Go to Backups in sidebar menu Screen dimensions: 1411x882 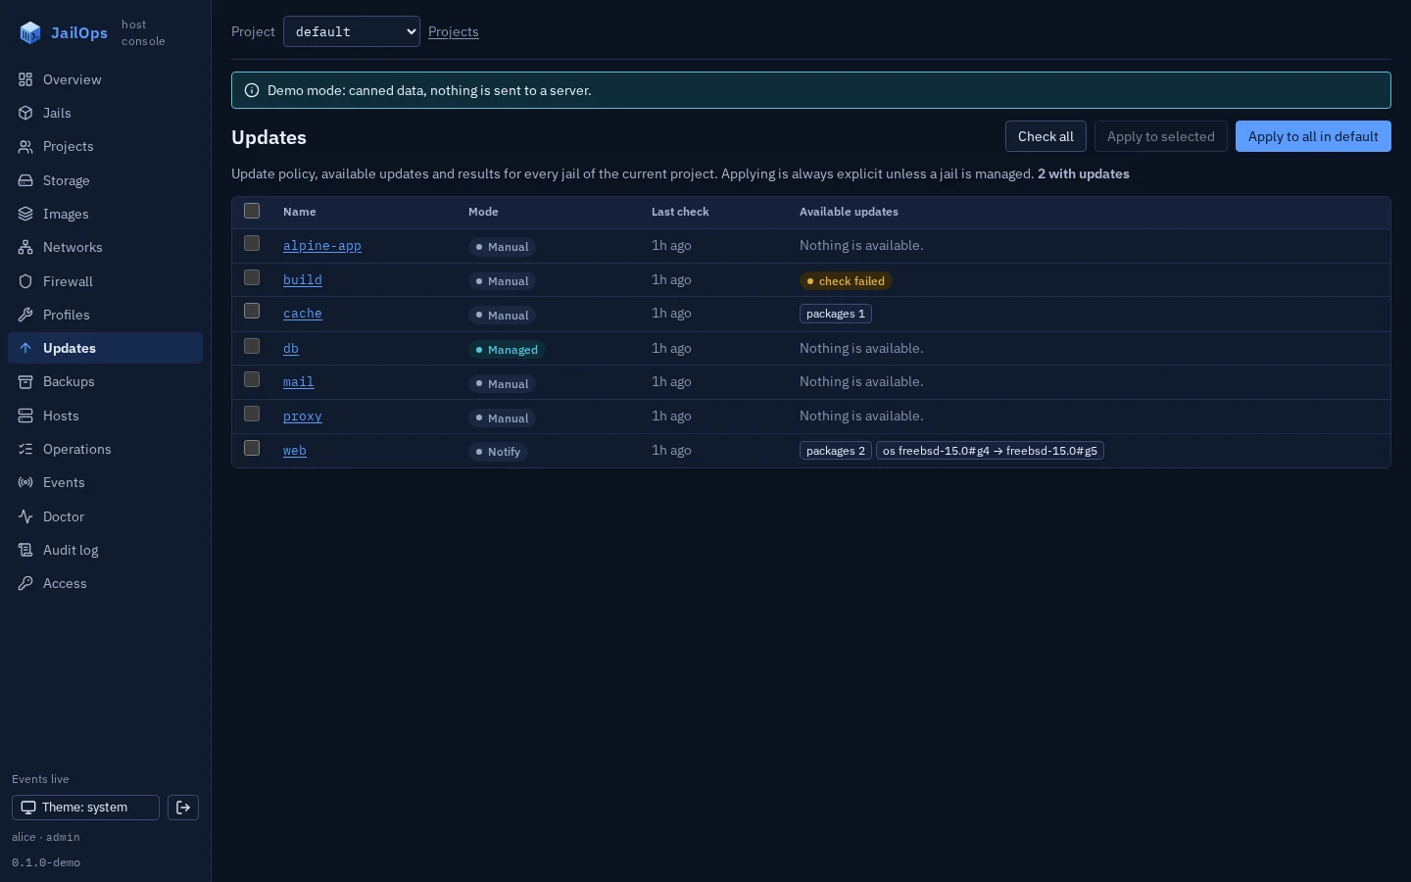click(x=105, y=381)
